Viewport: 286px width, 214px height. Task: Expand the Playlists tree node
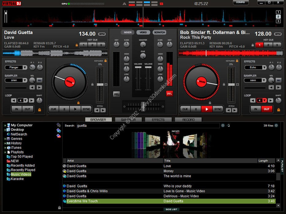[5, 152]
